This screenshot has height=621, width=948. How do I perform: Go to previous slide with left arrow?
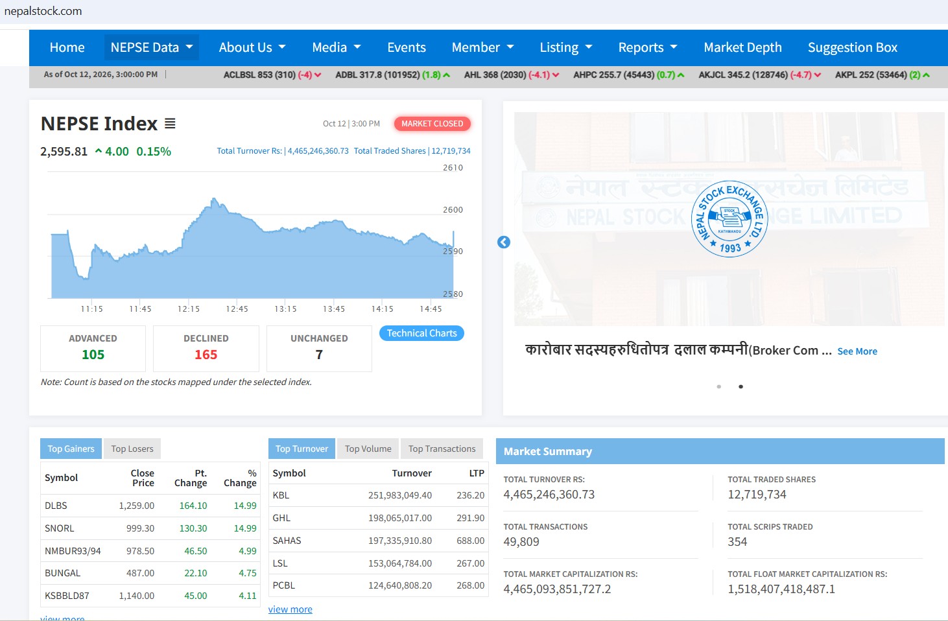(x=504, y=242)
